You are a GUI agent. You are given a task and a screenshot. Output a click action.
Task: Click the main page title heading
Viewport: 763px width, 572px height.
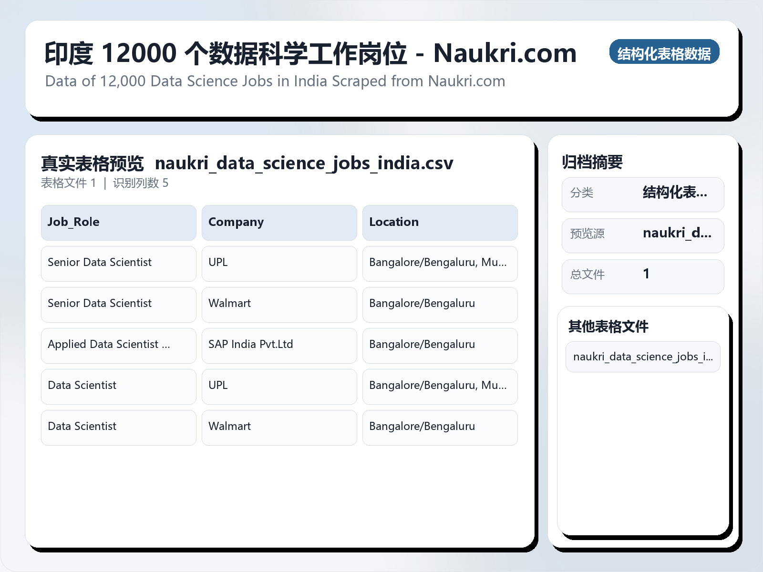pyautogui.click(x=310, y=53)
